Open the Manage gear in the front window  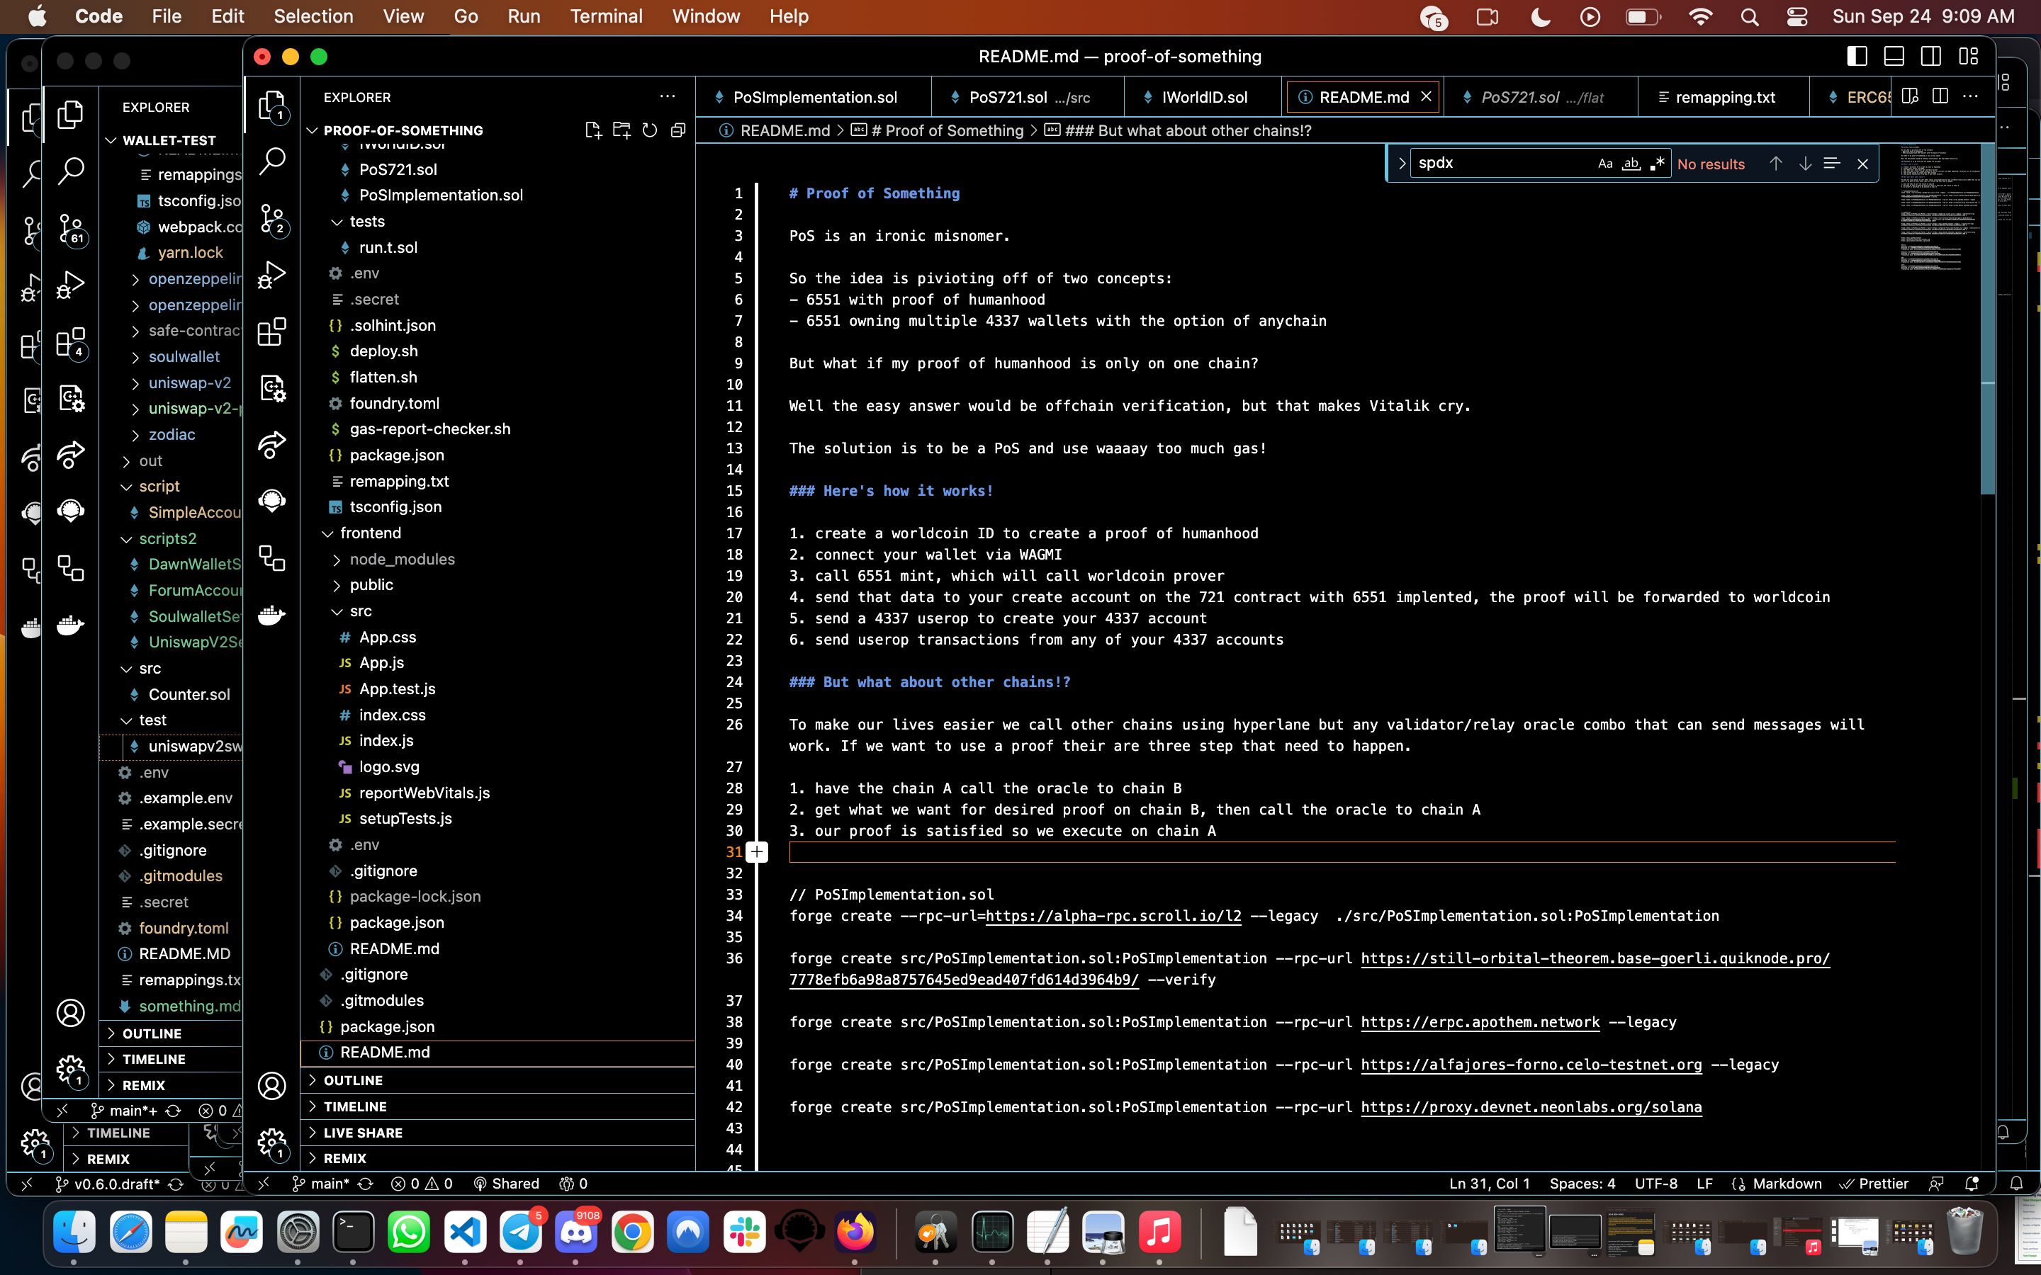(x=271, y=1143)
